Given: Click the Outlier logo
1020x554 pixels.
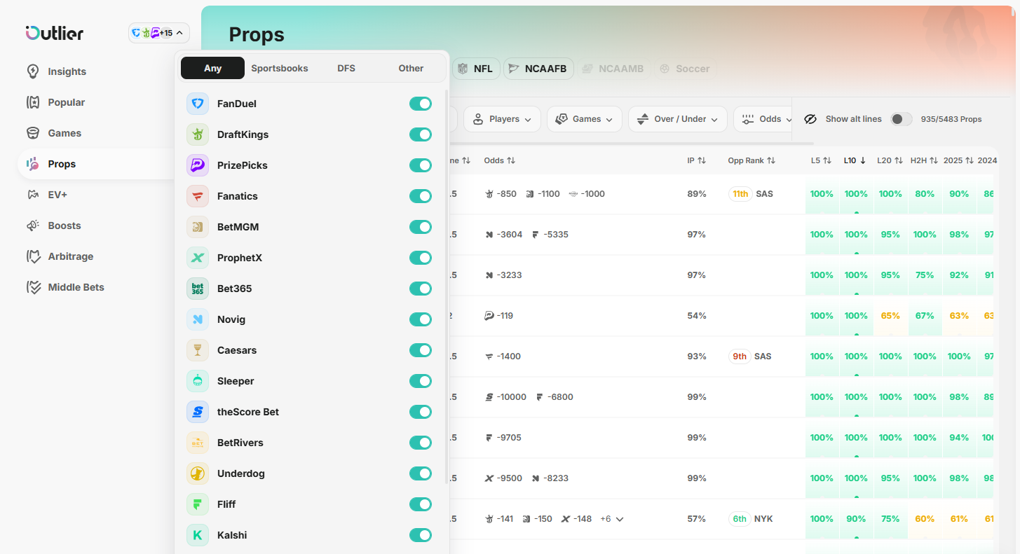Looking at the screenshot, I should point(55,33).
